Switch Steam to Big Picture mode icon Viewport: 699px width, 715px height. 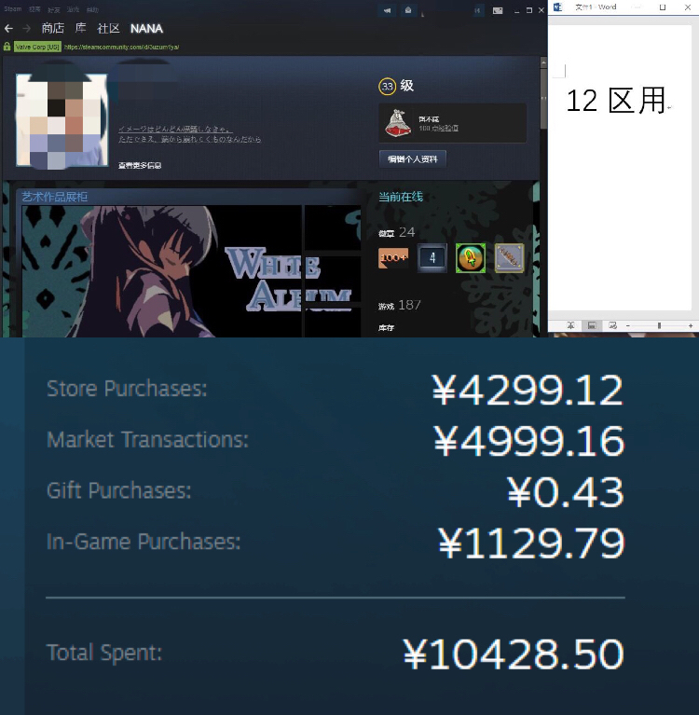[498, 10]
